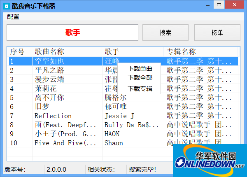Click the 酷我音乐下载器 app icon in title bar
This screenshot has width=247, height=177.
coord(7,6)
